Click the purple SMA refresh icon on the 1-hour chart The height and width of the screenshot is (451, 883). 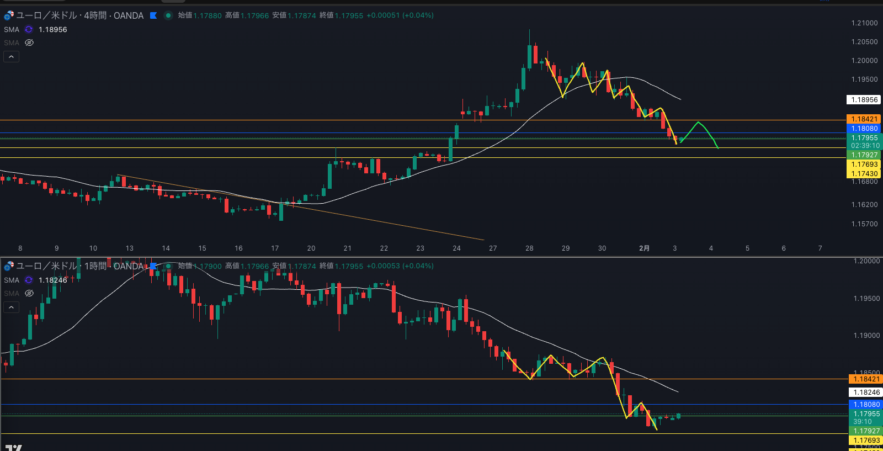pyautogui.click(x=29, y=280)
